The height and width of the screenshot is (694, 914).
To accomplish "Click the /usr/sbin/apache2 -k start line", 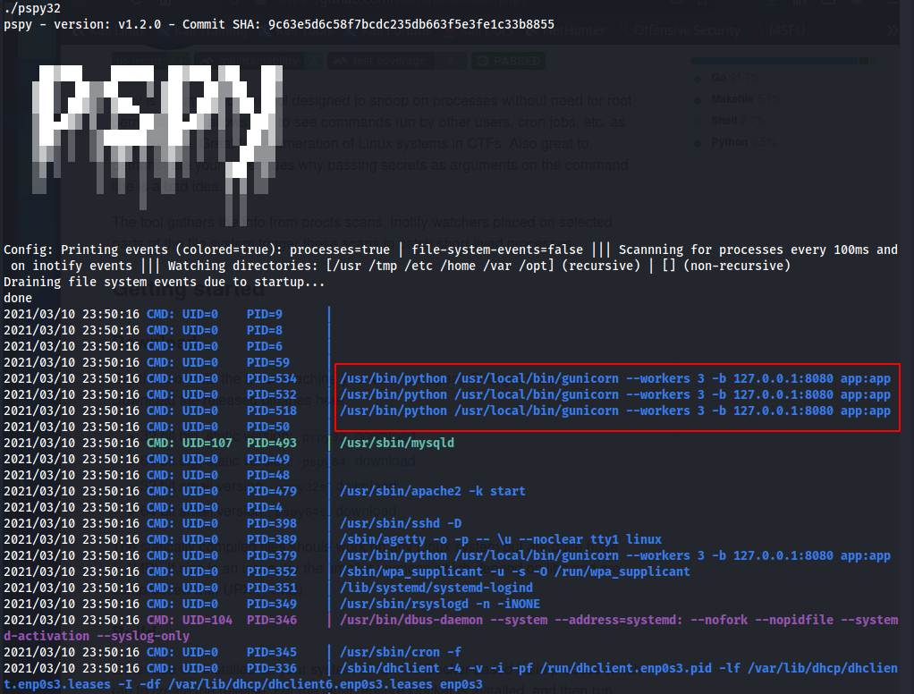I will [x=432, y=491].
